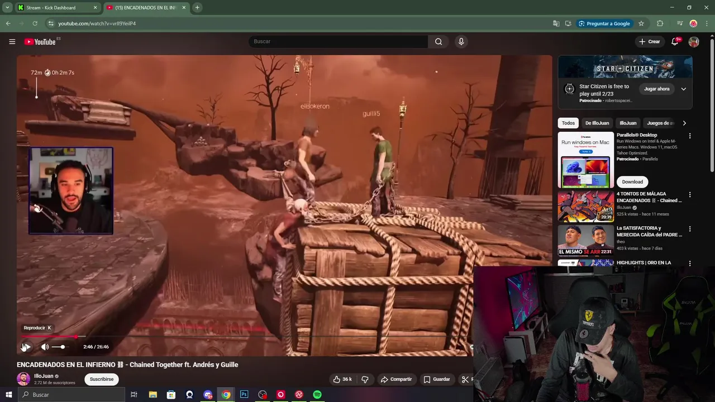Open Chrome extensions puzzle icon
This screenshot has width=715, height=402.
660,23
